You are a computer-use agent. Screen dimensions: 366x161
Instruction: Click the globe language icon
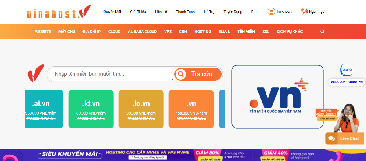coord(304,12)
